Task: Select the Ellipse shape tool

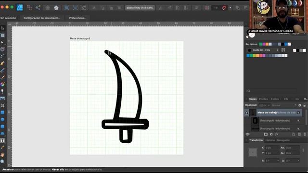Action: (x=2, y=119)
